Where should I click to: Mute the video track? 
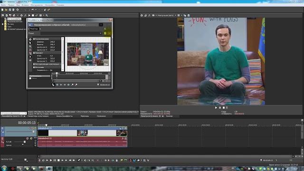[30, 128]
